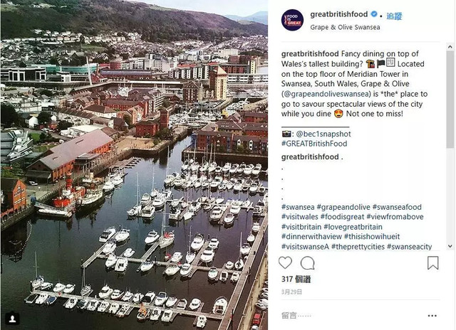Screen dimensions: 456x330
Task: Open the #swansea hashtag
Action: (x=298, y=207)
